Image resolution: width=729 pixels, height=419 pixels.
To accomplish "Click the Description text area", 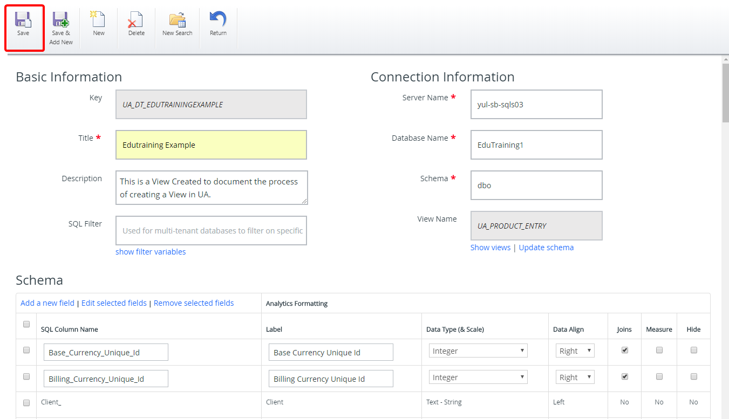I will point(212,188).
